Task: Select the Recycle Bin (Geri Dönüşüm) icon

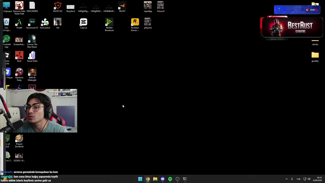Action: (6, 25)
